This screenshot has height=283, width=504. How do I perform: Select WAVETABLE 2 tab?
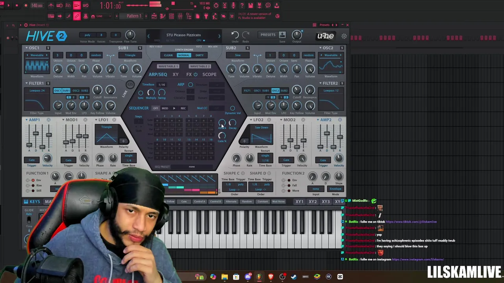click(x=200, y=66)
